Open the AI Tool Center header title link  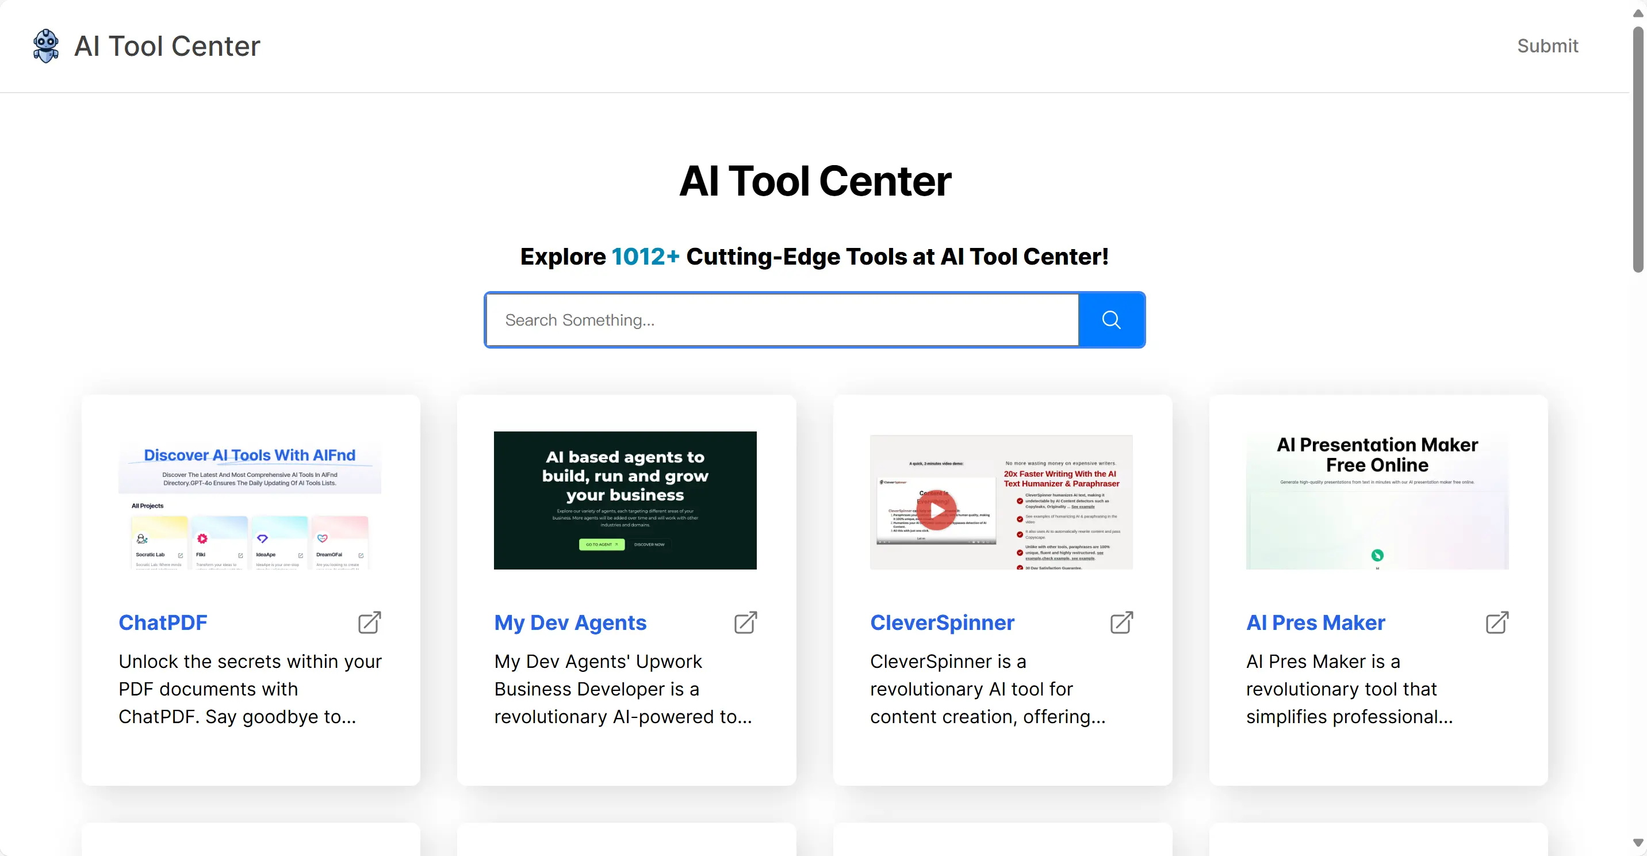tap(167, 46)
